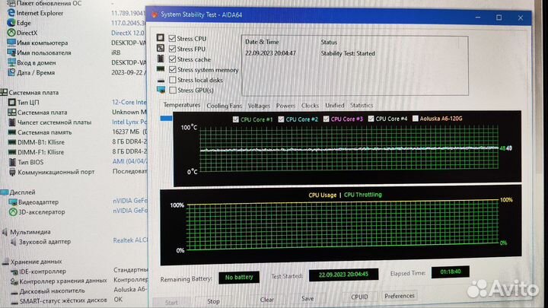This screenshot has height=308, width=548.
Task: Maximize the System Stability Test window
Action: coord(499,17)
